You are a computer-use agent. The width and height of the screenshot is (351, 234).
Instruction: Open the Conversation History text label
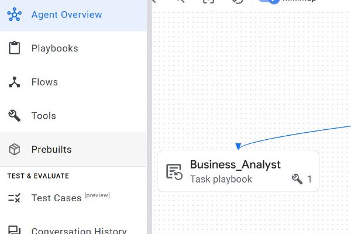click(x=79, y=230)
